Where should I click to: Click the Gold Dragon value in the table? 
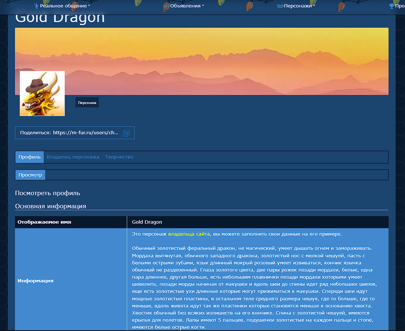tap(147, 222)
